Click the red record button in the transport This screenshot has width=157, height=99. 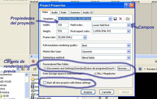tap(33, 61)
